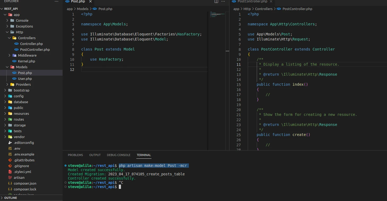Switch to the PROBLEMS panel tab
Image resolution: width=387 pixels, height=201 pixels.
click(75, 155)
